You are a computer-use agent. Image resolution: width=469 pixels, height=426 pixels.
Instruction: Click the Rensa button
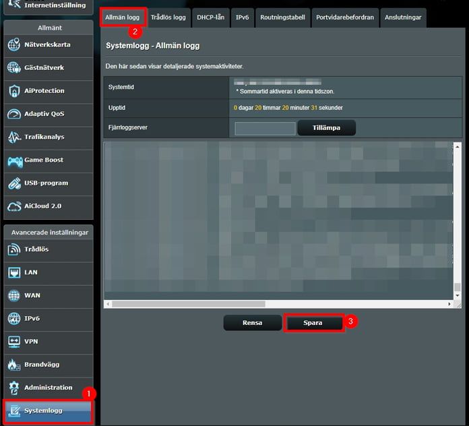[x=253, y=323]
